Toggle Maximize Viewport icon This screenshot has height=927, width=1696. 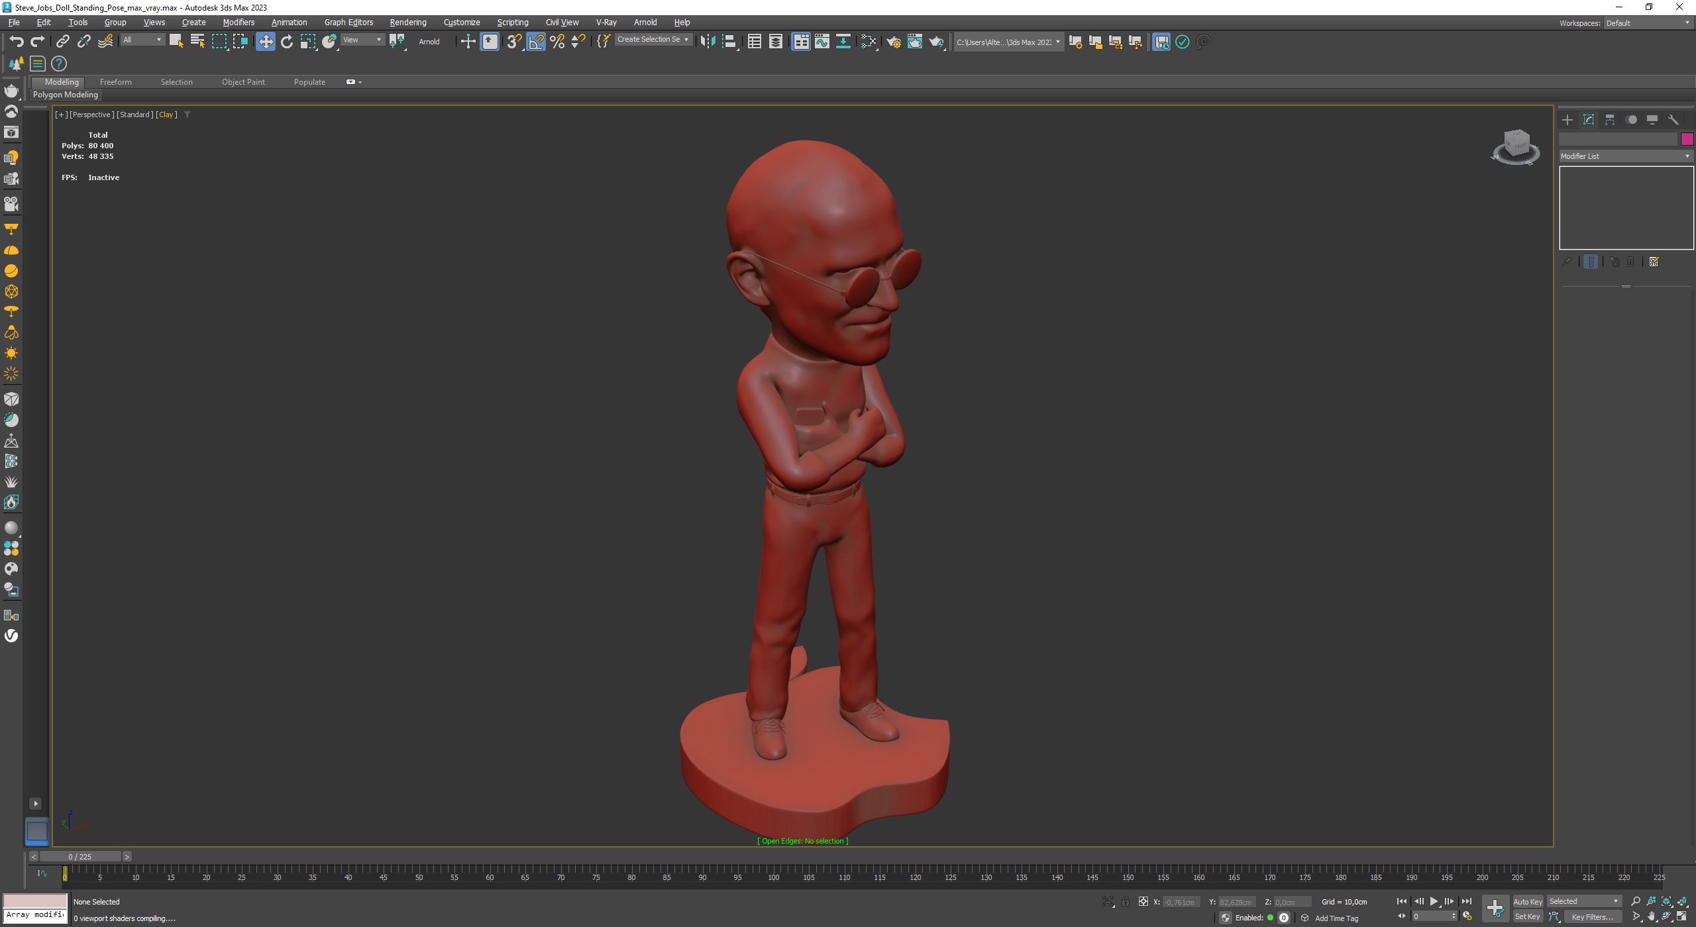[1682, 916]
